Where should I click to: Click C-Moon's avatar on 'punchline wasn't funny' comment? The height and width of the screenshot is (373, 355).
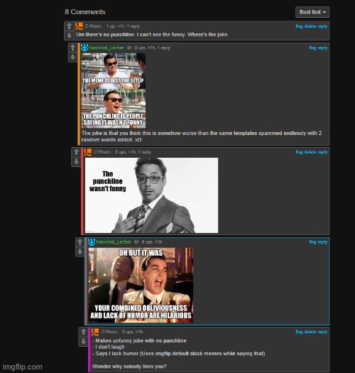point(88,152)
